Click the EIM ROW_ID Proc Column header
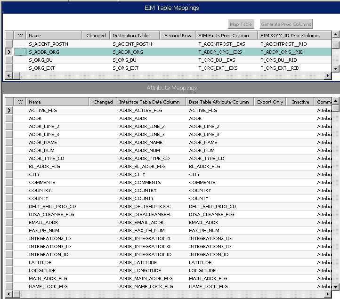The height and width of the screenshot is (299, 340). click(x=295, y=35)
